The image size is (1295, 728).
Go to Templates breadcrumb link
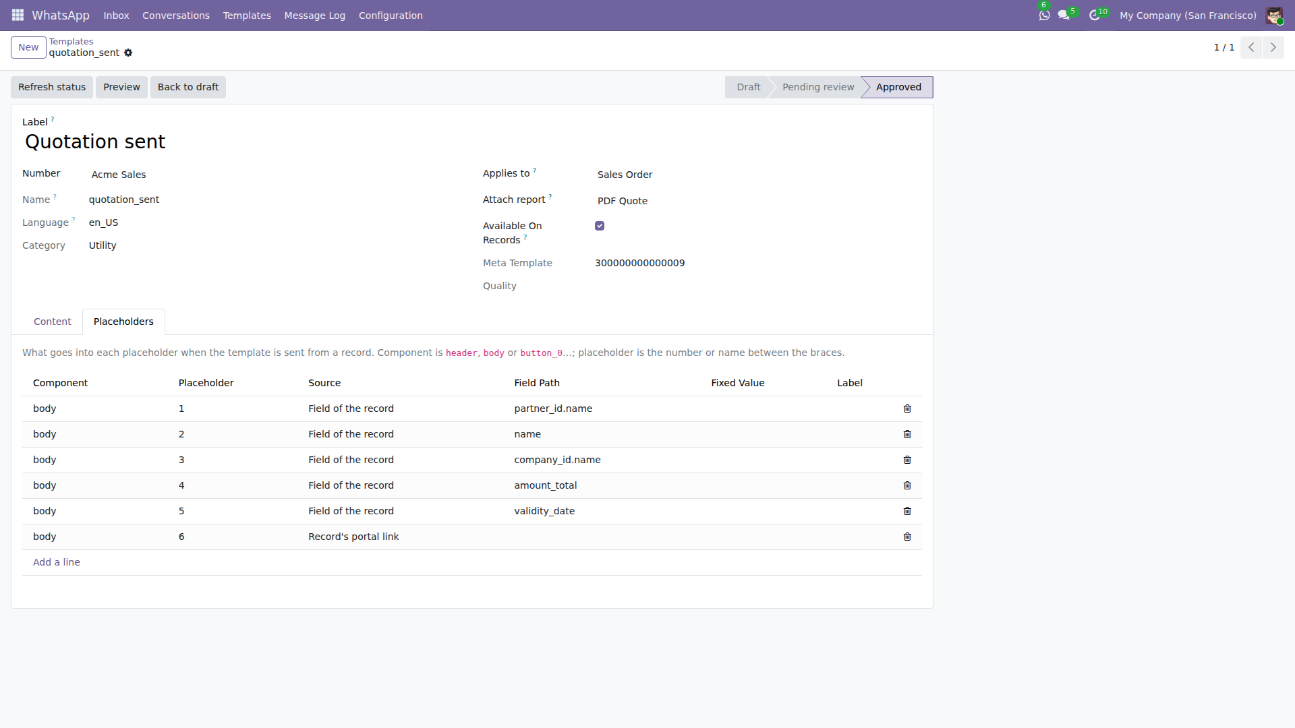(x=71, y=41)
